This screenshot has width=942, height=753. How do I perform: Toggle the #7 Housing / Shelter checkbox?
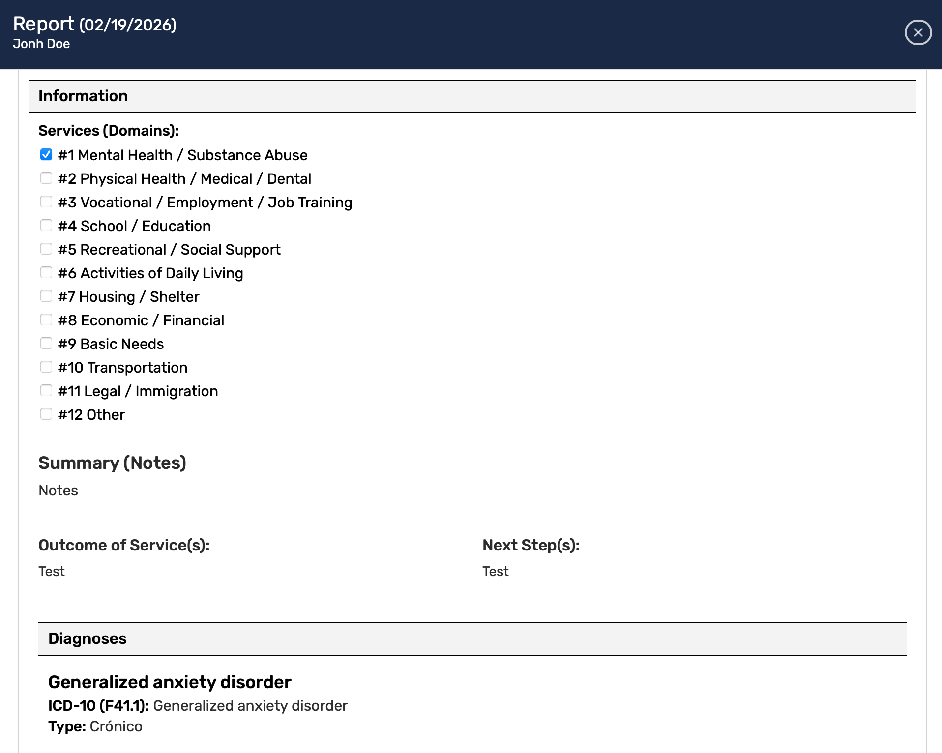coord(46,296)
